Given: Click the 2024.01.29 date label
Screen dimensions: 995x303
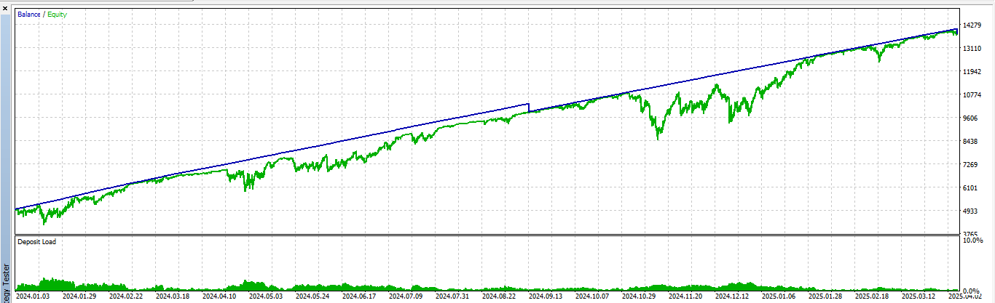Looking at the screenshot, I should tap(80, 296).
